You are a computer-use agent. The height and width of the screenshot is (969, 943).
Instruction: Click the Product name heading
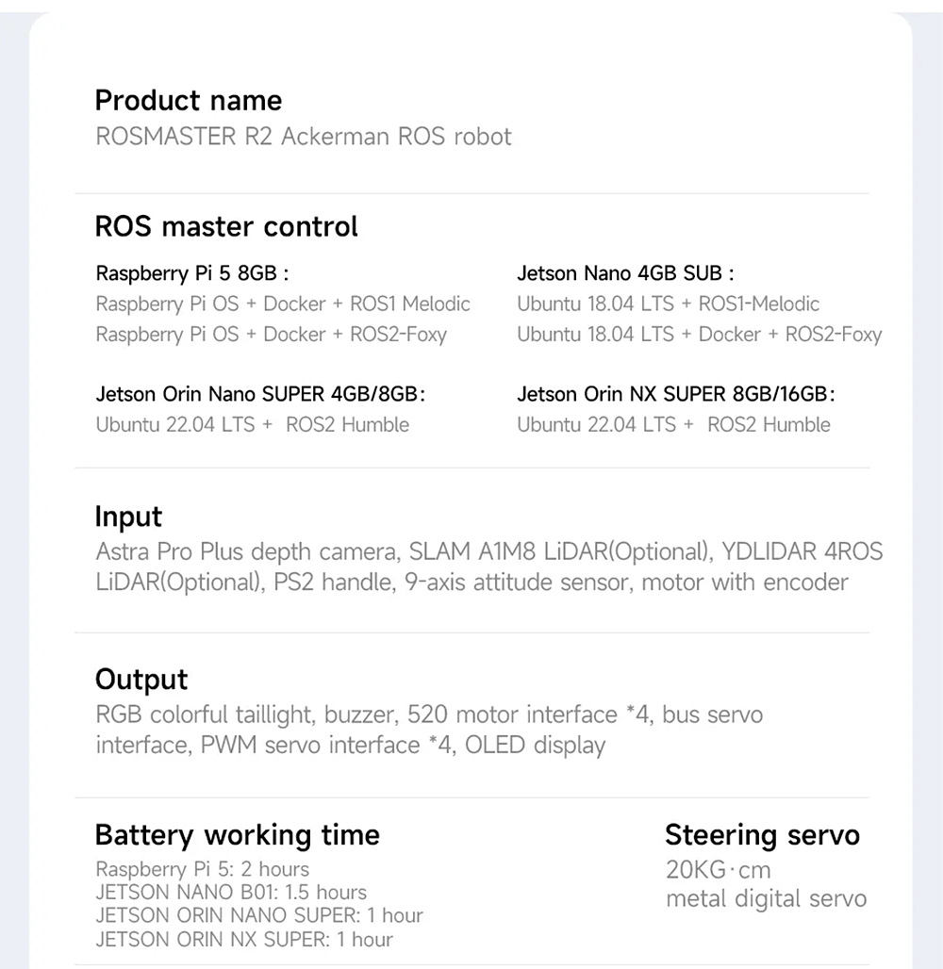[x=189, y=100]
